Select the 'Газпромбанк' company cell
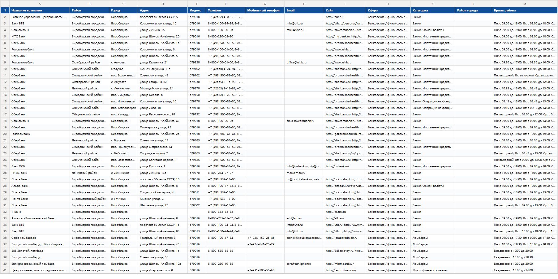558x279 pixels. pyautogui.click(x=40, y=134)
